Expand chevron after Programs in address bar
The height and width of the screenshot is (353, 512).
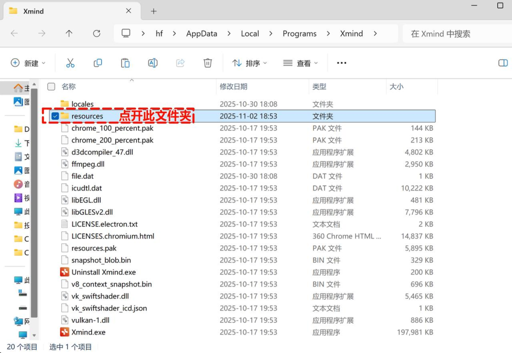point(328,33)
